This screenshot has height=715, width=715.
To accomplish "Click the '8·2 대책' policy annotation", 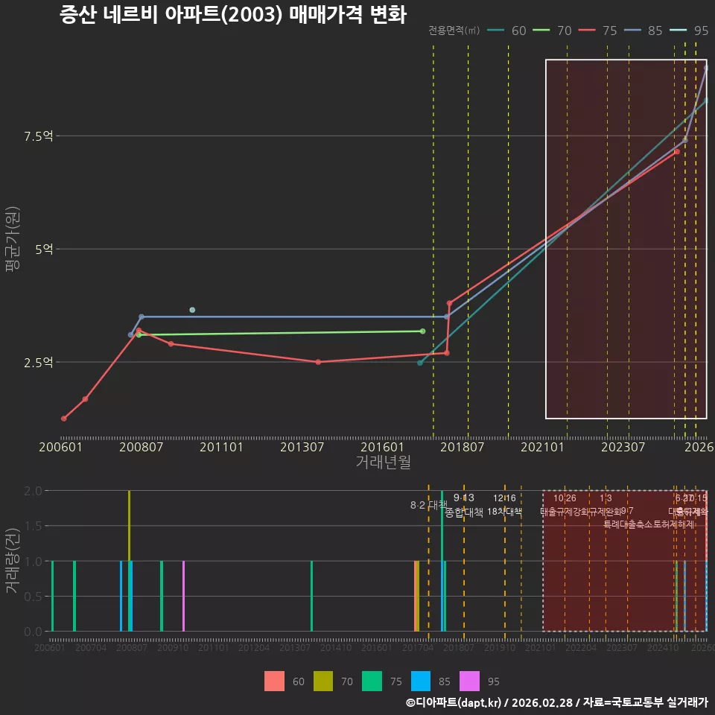I will 429,505.
